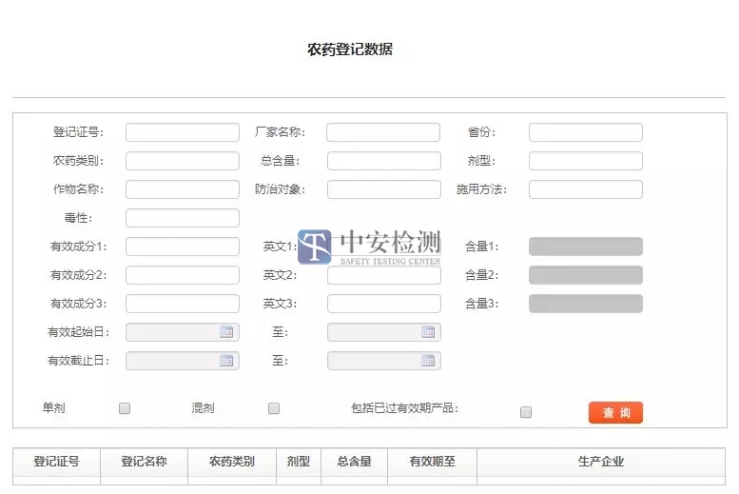The height and width of the screenshot is (494, 739).
Task: Click the 生产企业 table column header
Action: tap(600, 462)
